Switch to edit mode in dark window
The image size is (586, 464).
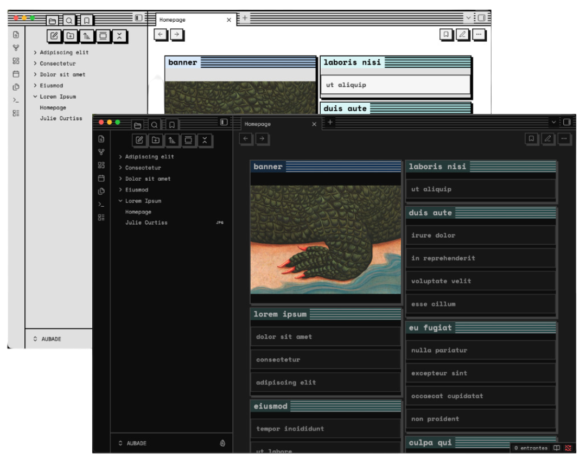tap(547, 139)
